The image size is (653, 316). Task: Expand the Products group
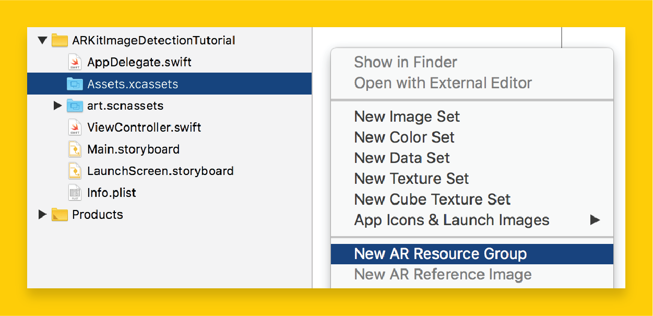click(43, 215)
